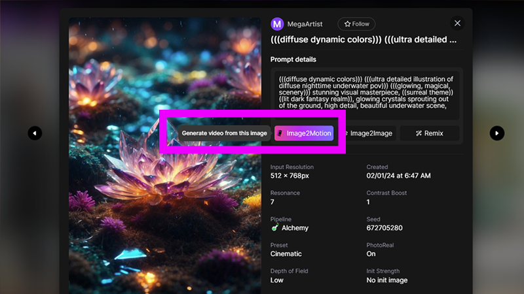Open the Image2Image option
Viewport: 524px width, 294px height.
click(x=371, y=133)
